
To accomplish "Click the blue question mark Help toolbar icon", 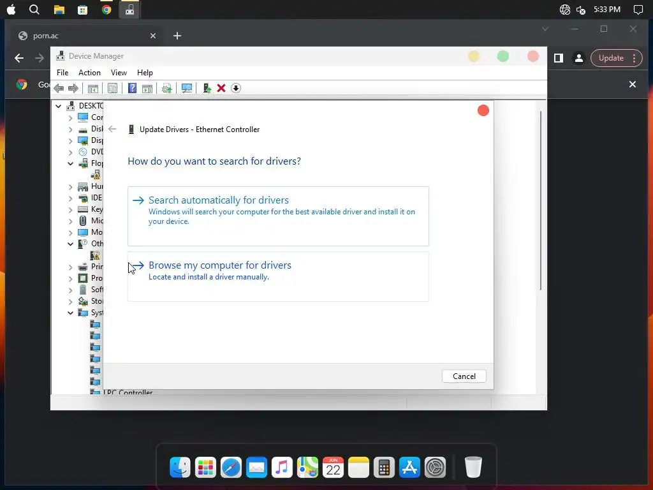I will tap(132, 88).
